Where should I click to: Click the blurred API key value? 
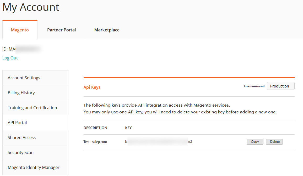(x=159, y=142)
